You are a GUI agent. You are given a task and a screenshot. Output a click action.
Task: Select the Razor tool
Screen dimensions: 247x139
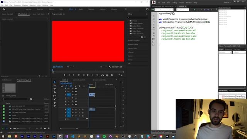(x=55, y=92)
